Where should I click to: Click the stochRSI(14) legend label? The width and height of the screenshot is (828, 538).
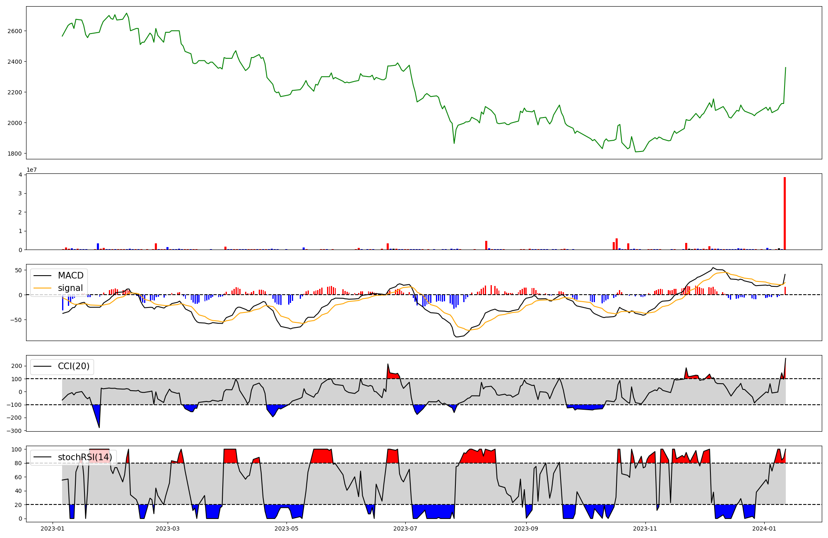(x=85, y=457)
